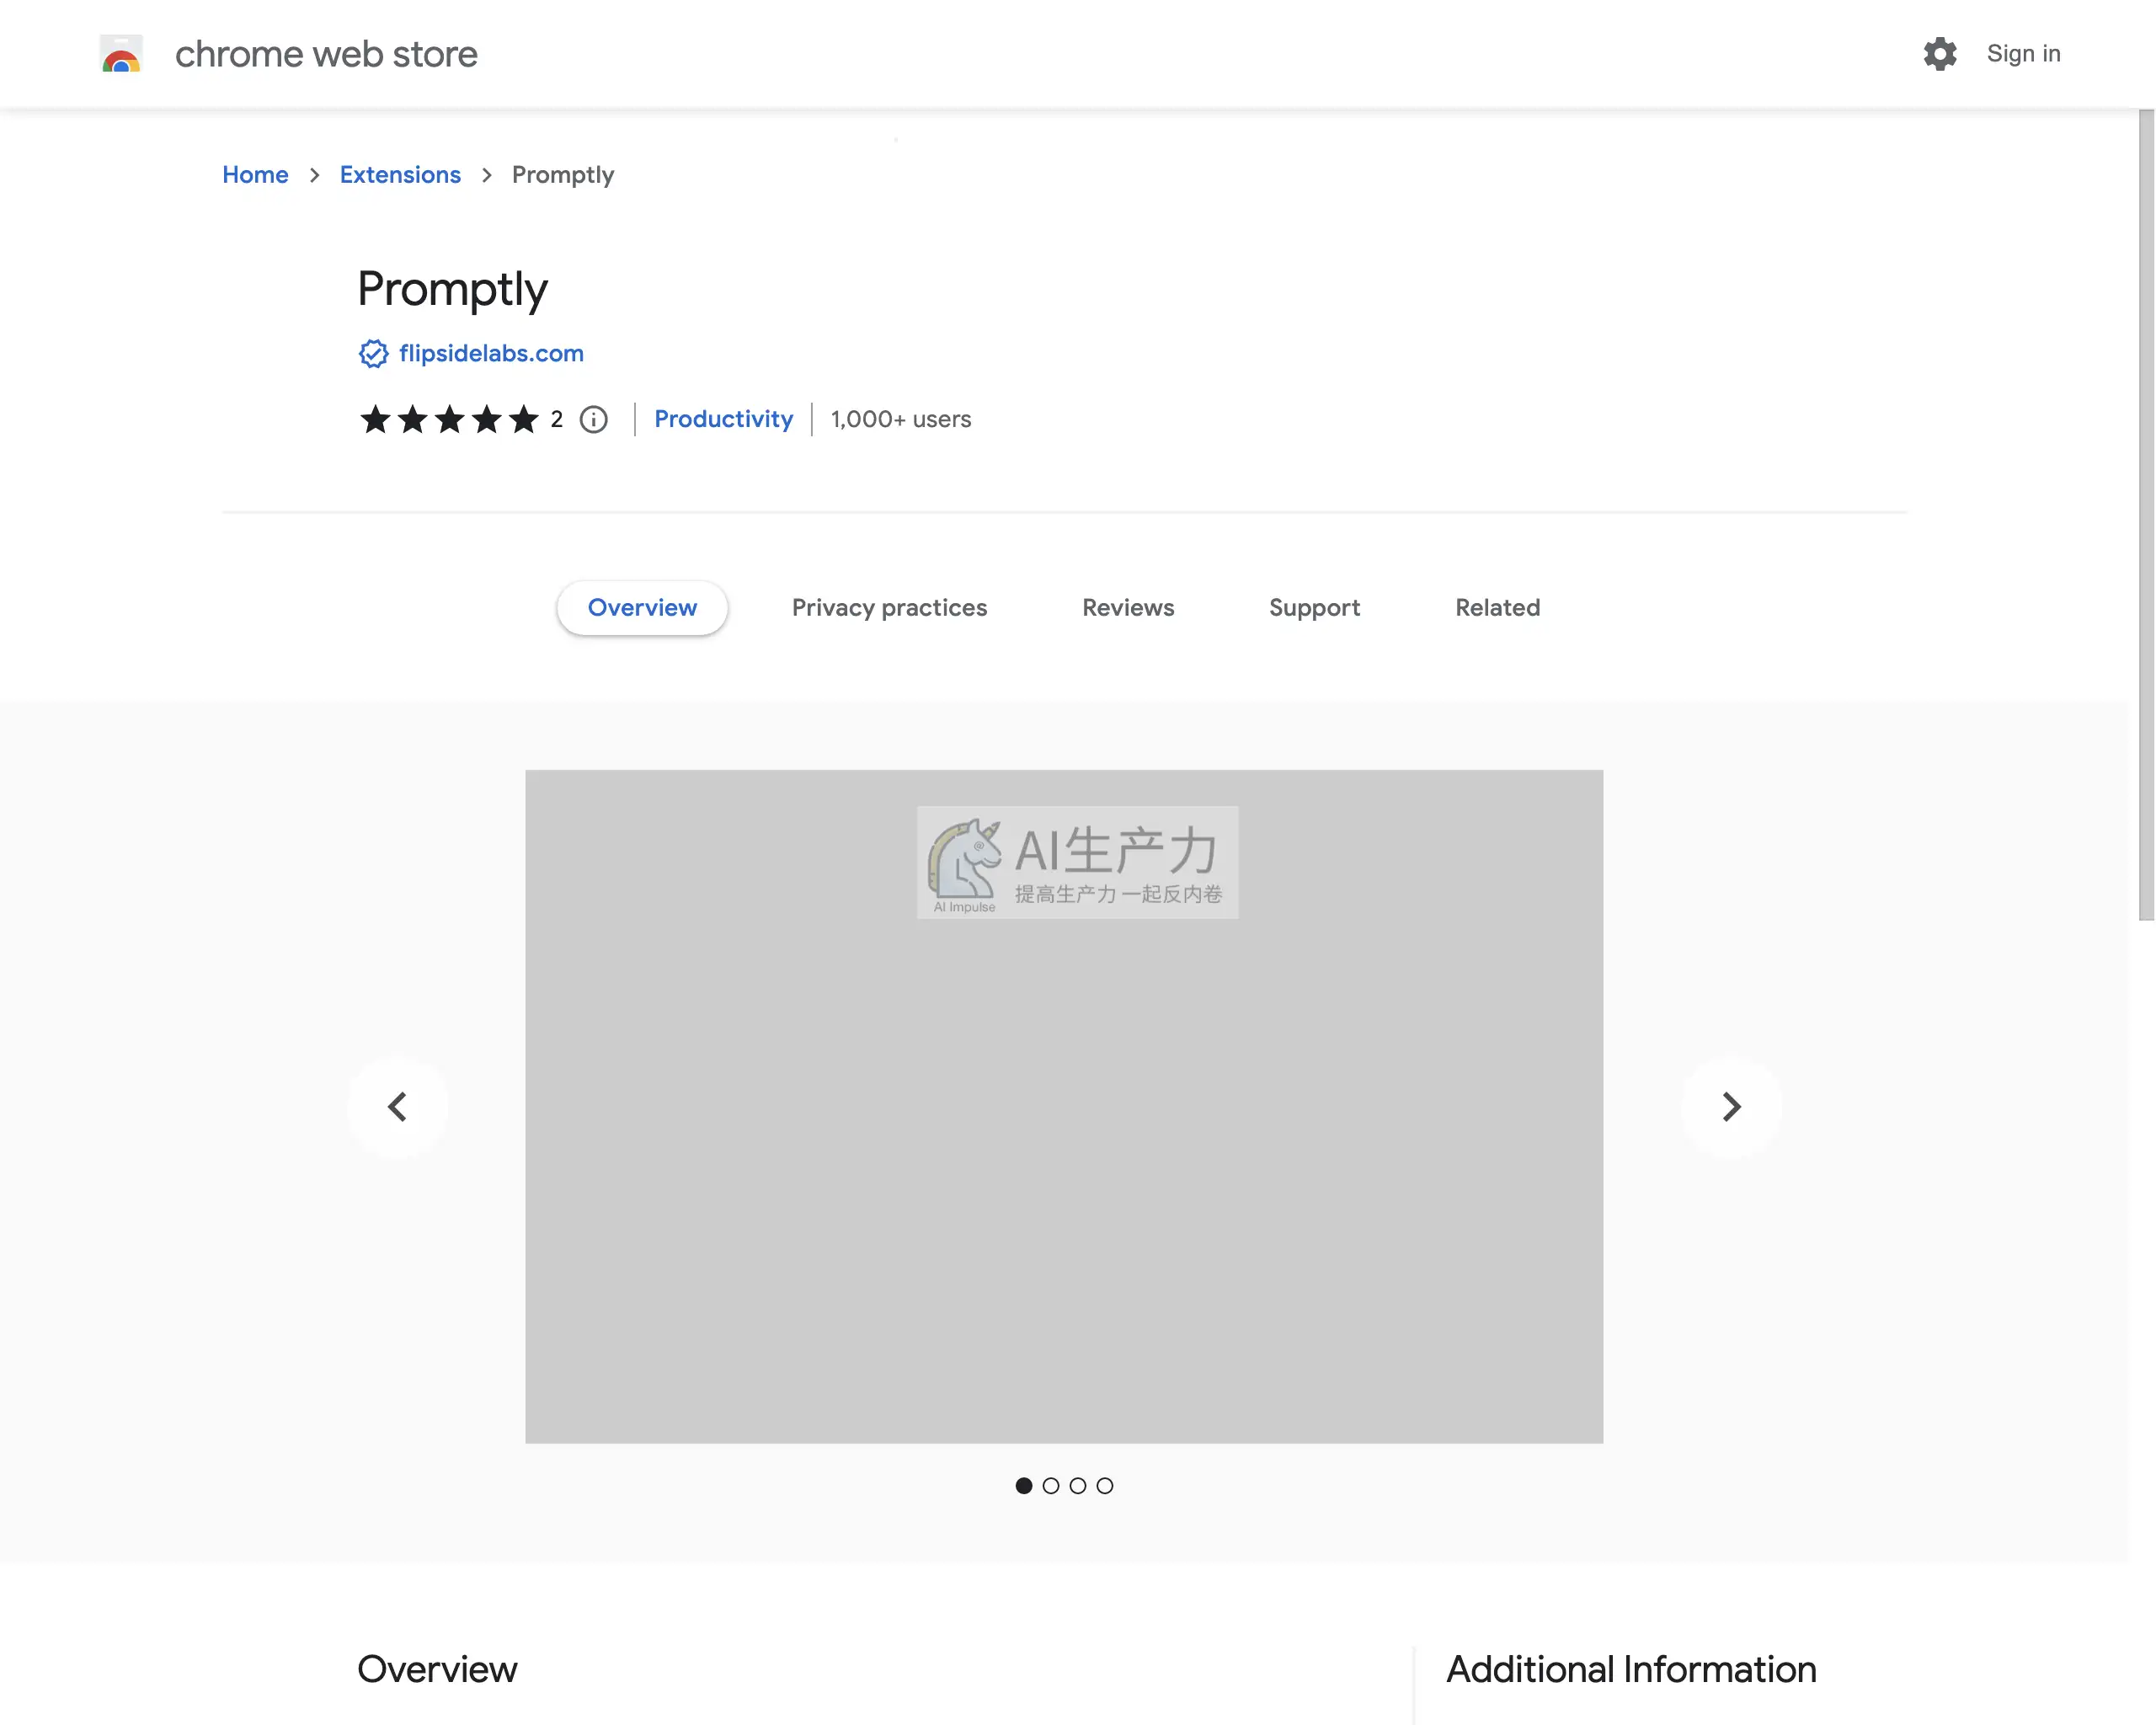Show the next screenshot with the right arrow
The image size is (2156, 1725).
pyautogui.click(x=1731, y=1107)
